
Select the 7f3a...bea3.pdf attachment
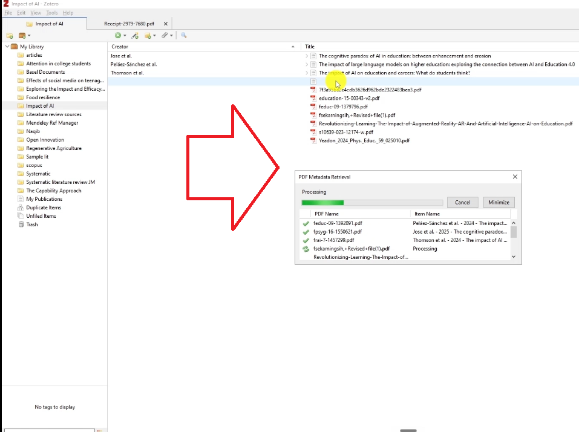point(370,90)
